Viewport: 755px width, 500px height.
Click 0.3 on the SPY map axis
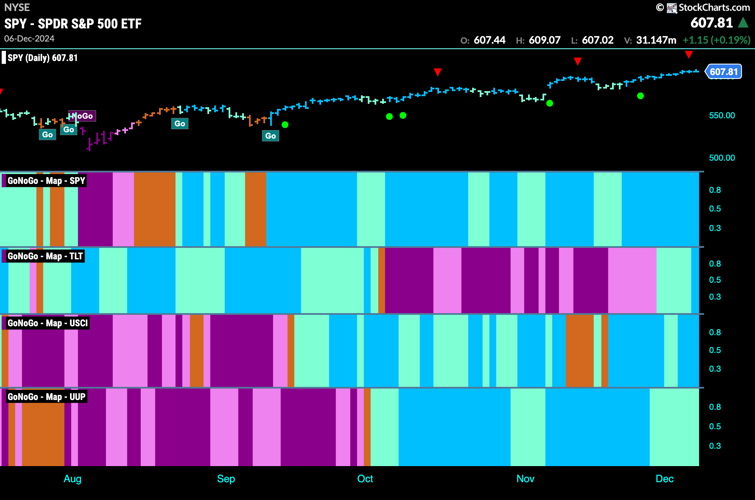pyautogui.click(x=715, y=228)
